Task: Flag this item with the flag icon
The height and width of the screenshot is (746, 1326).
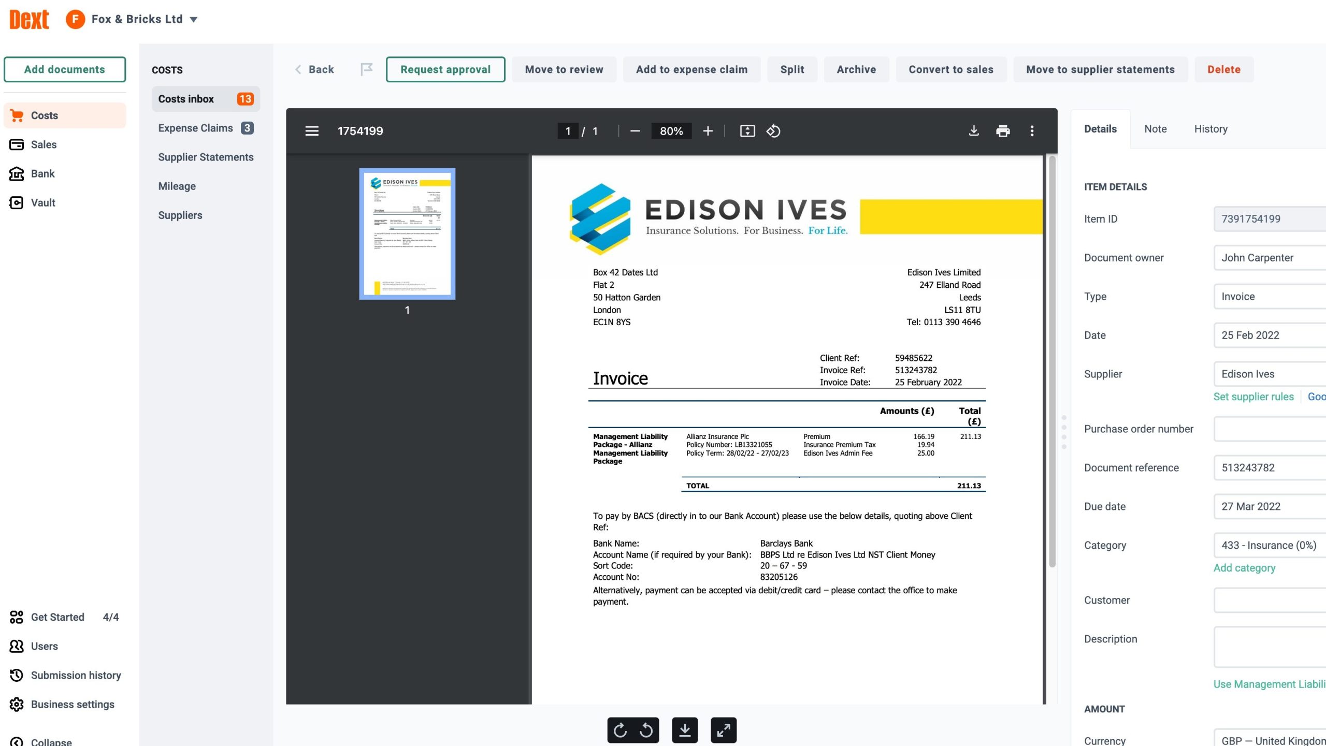Action: 366,69
